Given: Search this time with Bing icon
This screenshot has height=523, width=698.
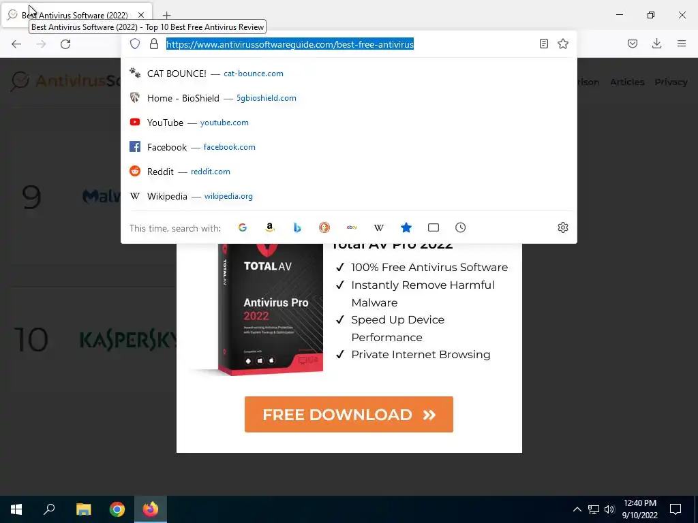Looking at the screenshot, I should [x=297, y=227].
